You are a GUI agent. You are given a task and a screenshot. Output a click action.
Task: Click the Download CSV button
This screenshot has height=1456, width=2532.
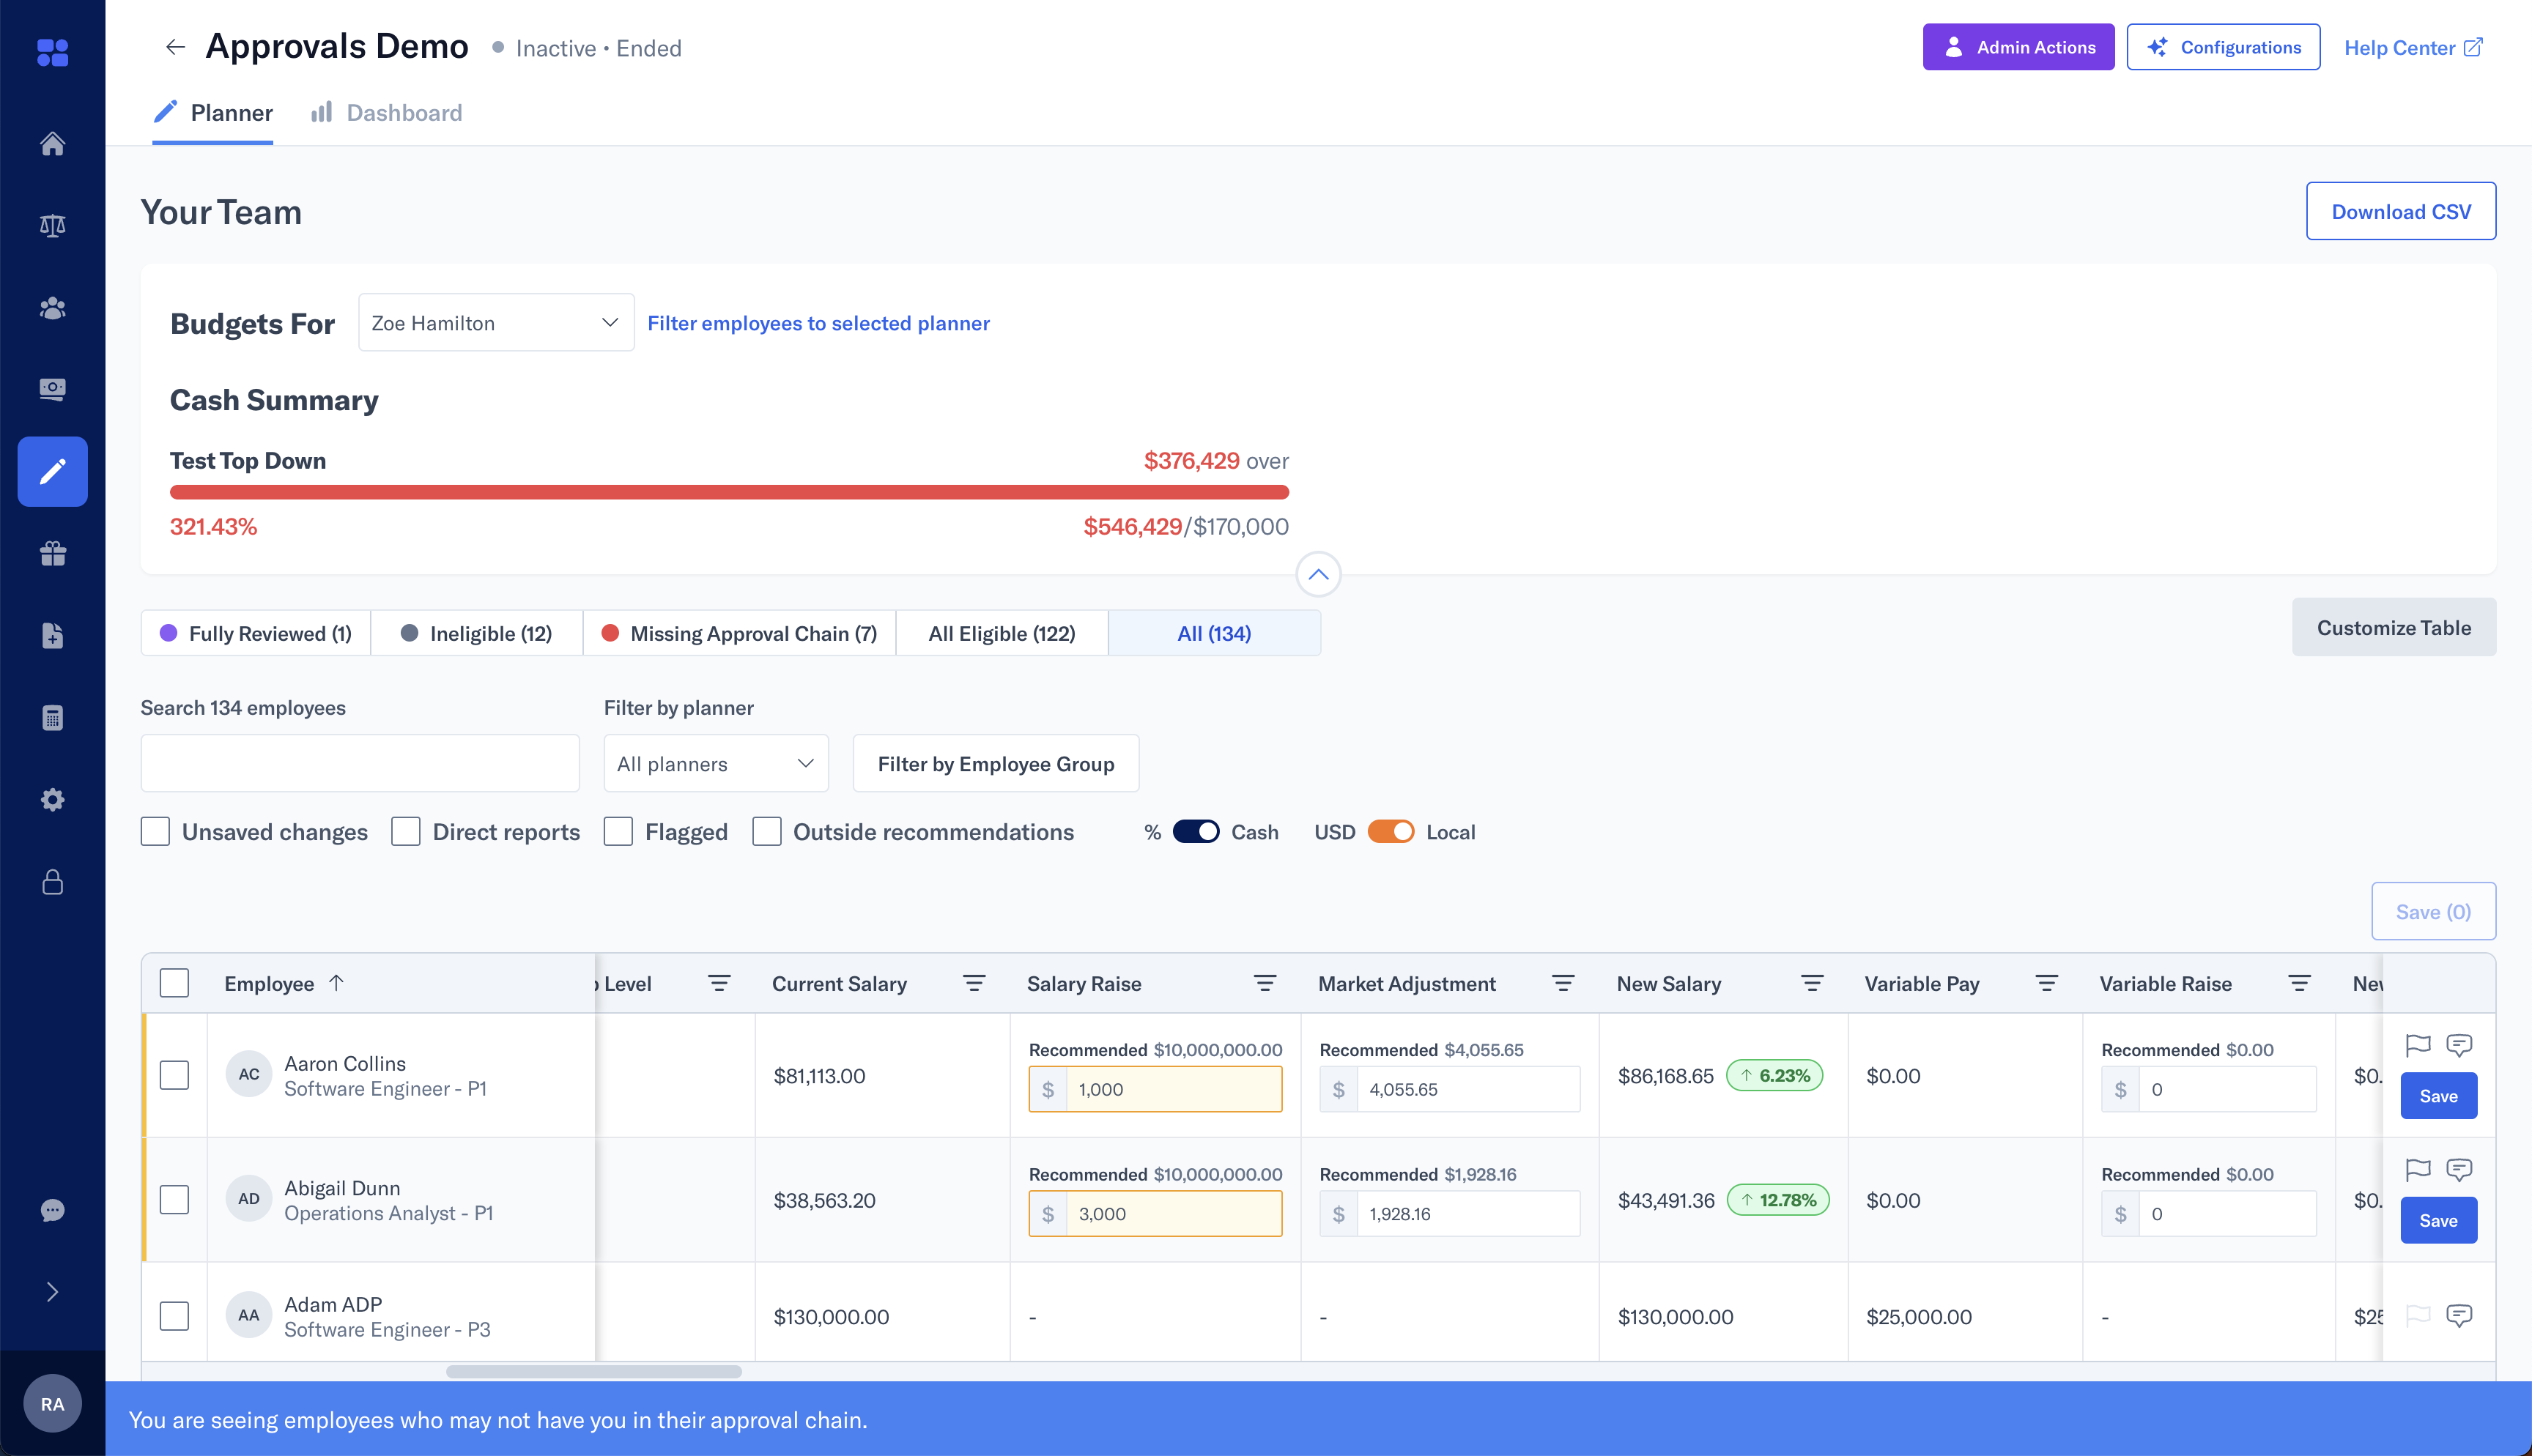point(2401,211)
